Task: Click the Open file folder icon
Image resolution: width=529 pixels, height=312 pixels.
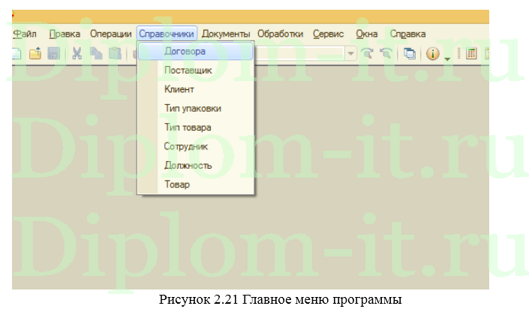Action: pos(35,53)
